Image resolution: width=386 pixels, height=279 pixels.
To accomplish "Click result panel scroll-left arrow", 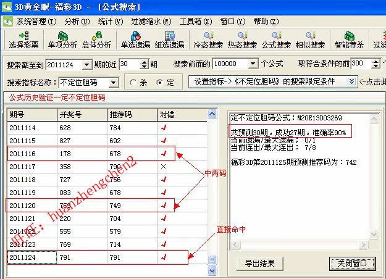I will coord(235,245).
